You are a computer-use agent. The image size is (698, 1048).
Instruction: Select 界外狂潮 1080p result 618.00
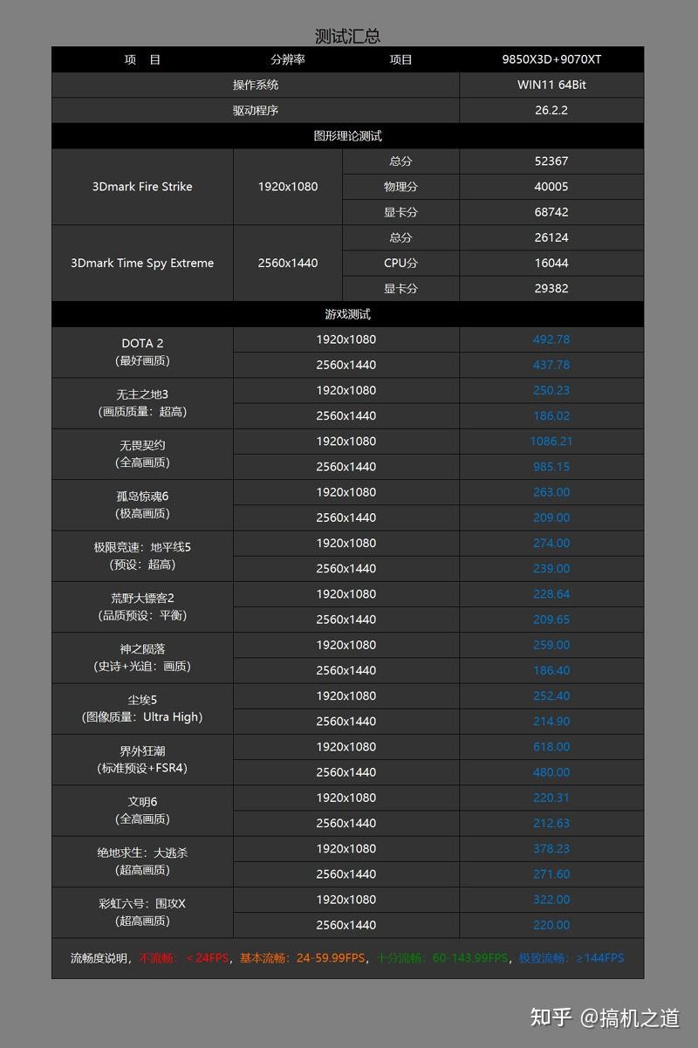pos(551,747)
